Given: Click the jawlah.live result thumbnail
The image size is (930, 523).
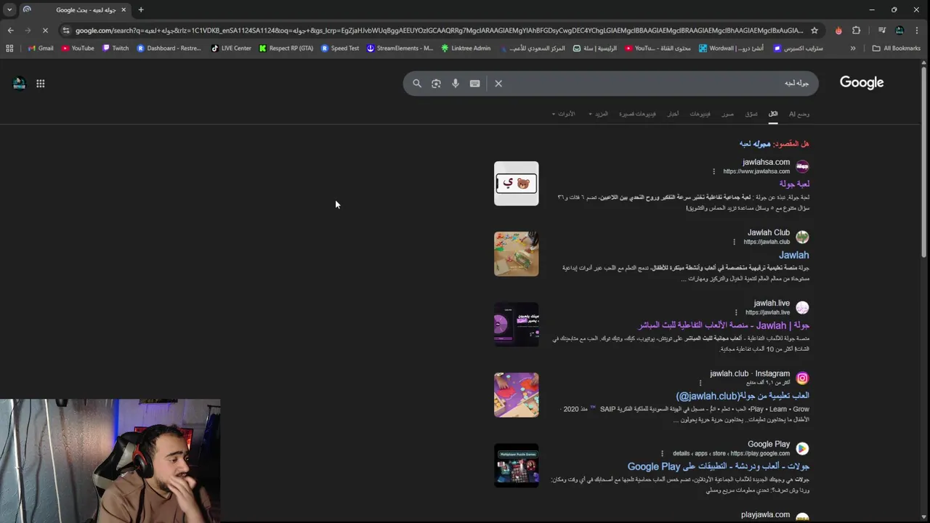Looking at the screenshot, I should (x=517, y=325).
